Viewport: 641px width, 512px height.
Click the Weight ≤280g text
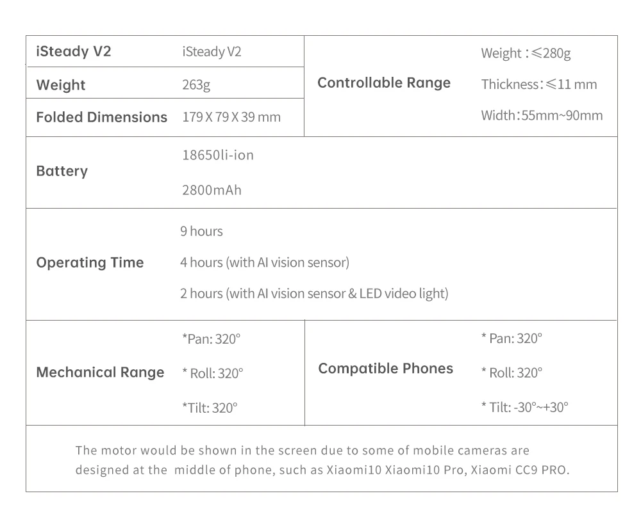526,53
